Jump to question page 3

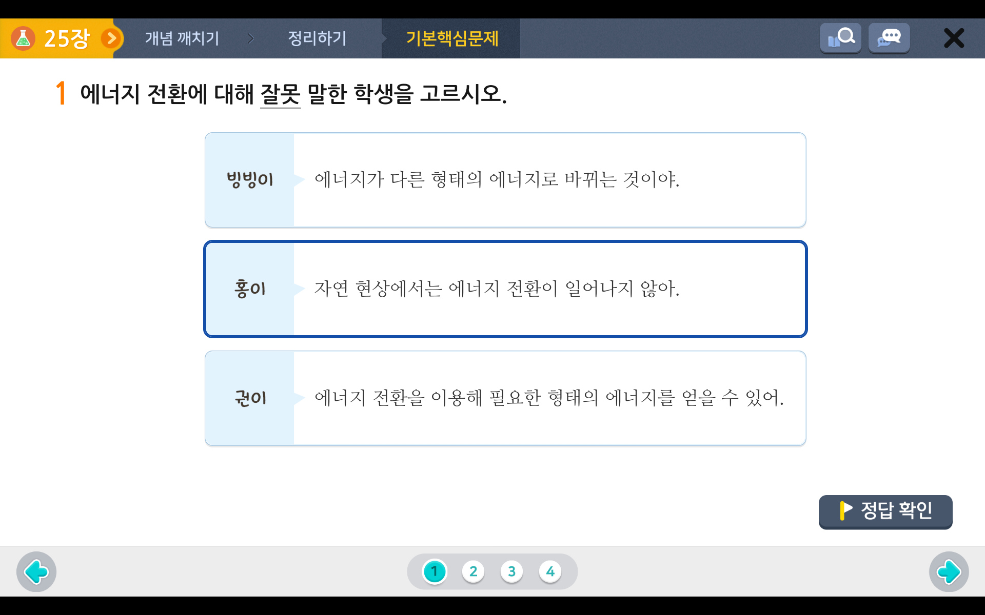tap(511, 571)
